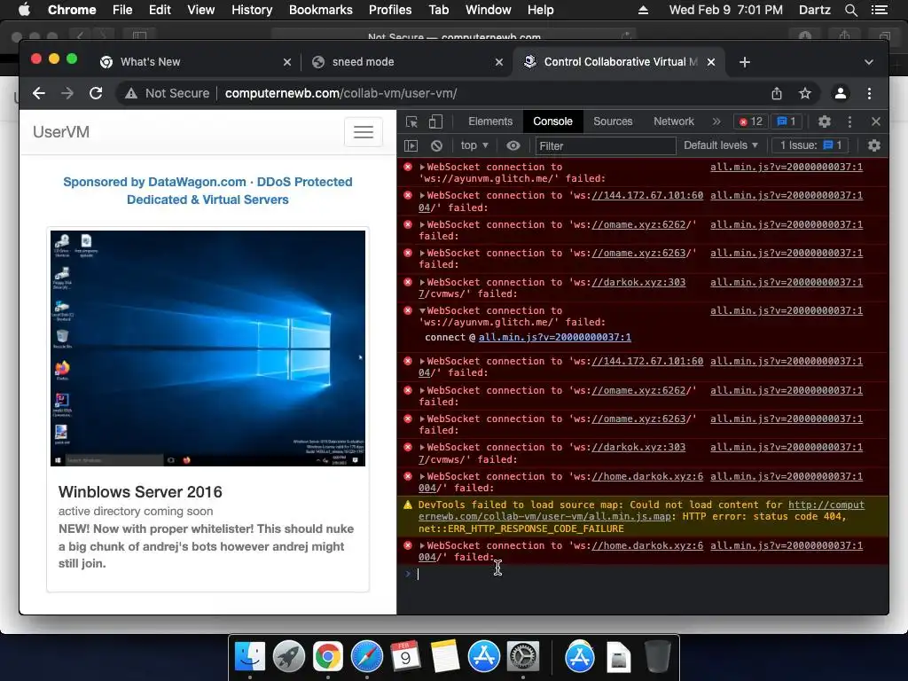The image size is (908, 681).
Task: Open the connect @ all.min.js stack link
Action: pos(555,337)
